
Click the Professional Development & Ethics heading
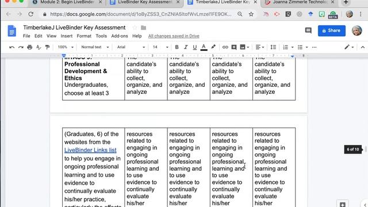coord(86,71)
